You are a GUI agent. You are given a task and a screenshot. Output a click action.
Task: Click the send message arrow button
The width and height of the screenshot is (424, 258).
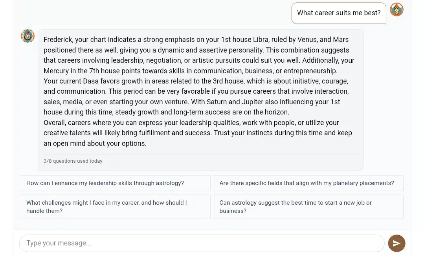(x=396, y=243)
